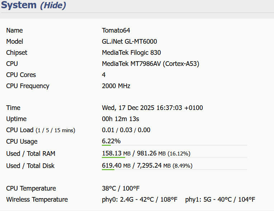Image resolution: width=274 pixels, height=211 pixels.
Task: Click the System section heading
Action: [19, 5]
